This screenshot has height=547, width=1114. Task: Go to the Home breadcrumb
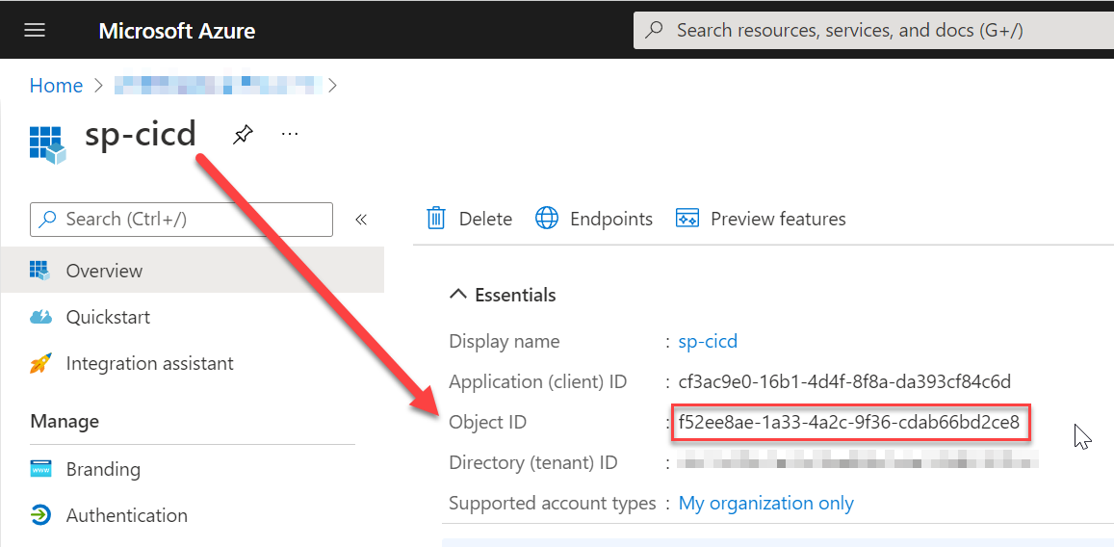coord(56,86)
